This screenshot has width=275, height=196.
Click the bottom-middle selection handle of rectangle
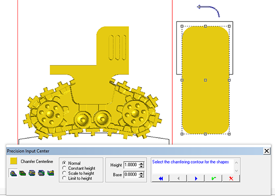[x=205, y=134]
